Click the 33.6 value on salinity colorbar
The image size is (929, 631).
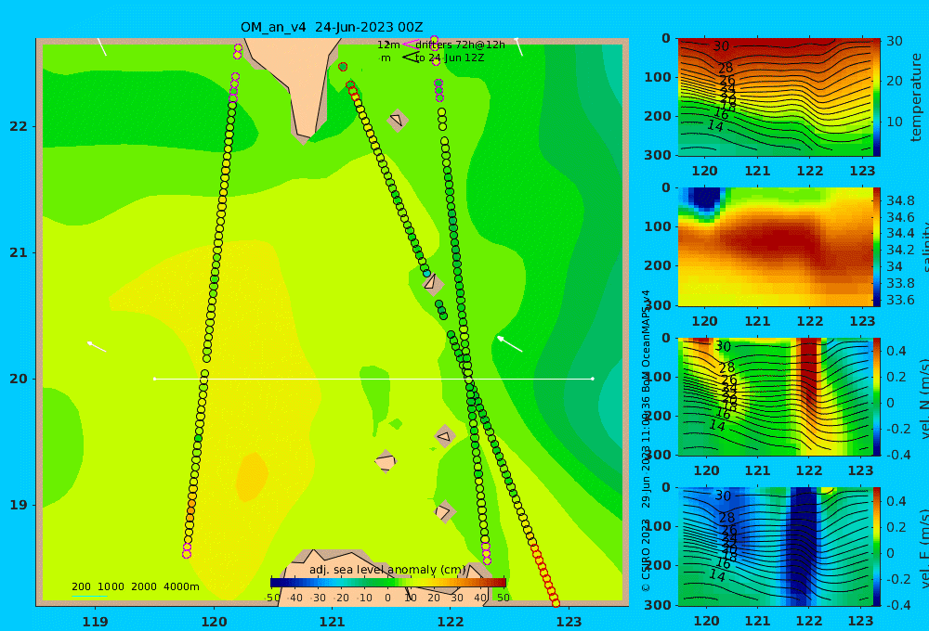900,300
